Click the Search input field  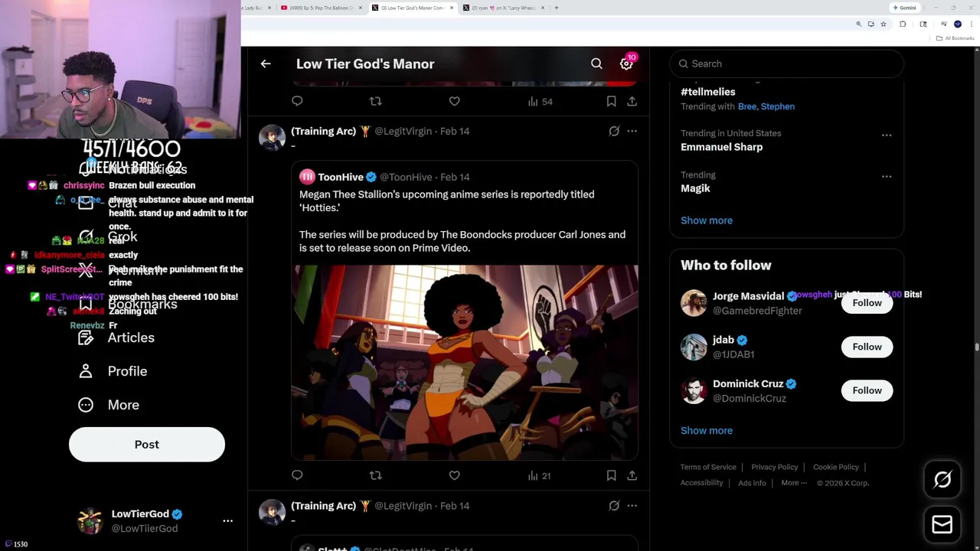pos(786,64)
